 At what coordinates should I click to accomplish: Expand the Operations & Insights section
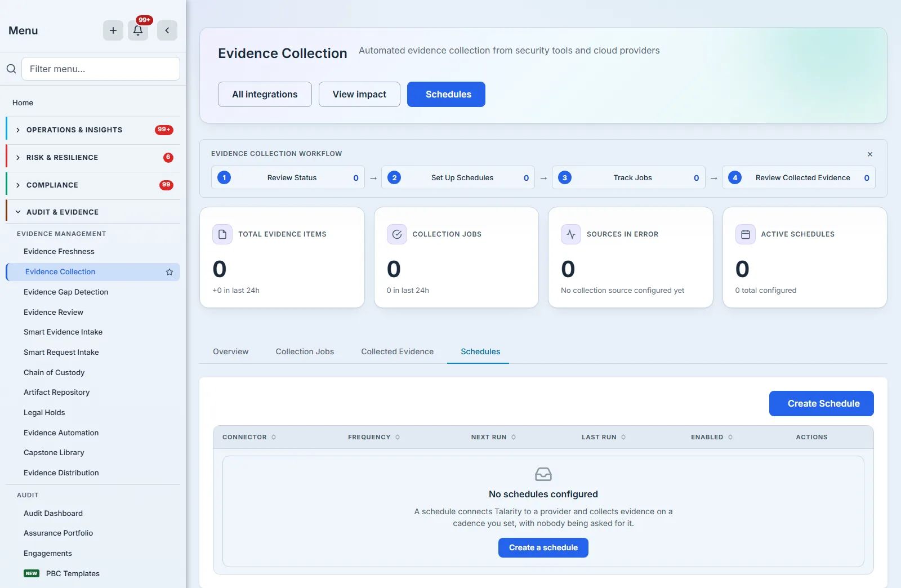[x=93, y=130]
